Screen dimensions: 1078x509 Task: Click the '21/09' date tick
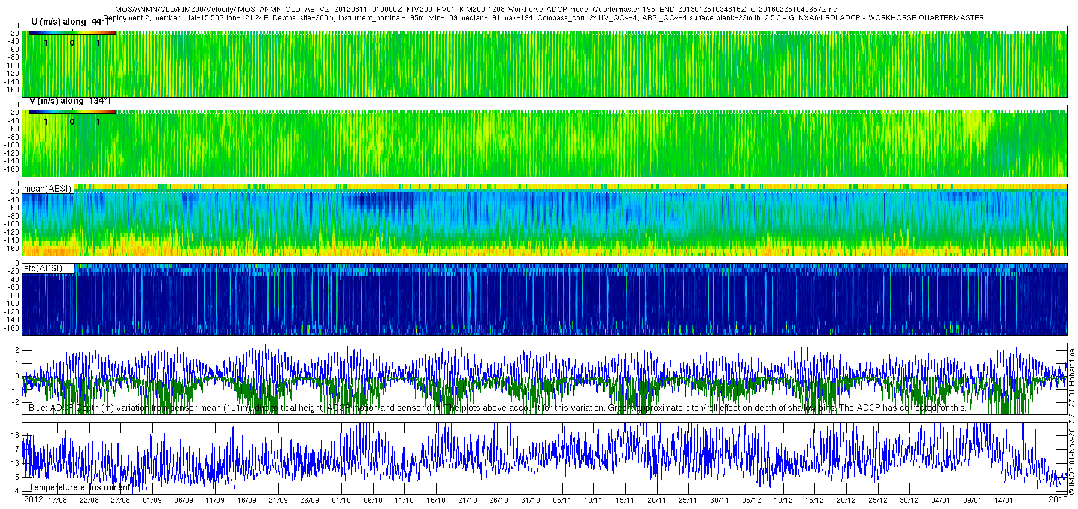click(278, 501)
